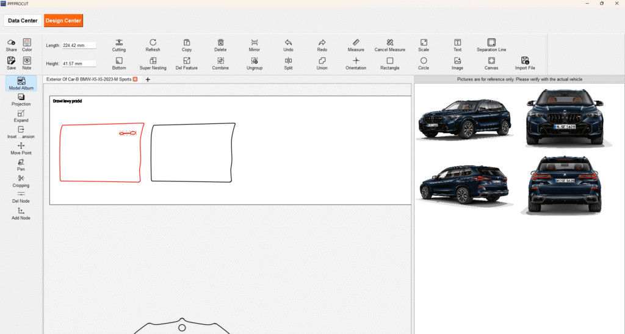
Task: Close the BMW X5 document tab
Action: click(x=135, y=79)
